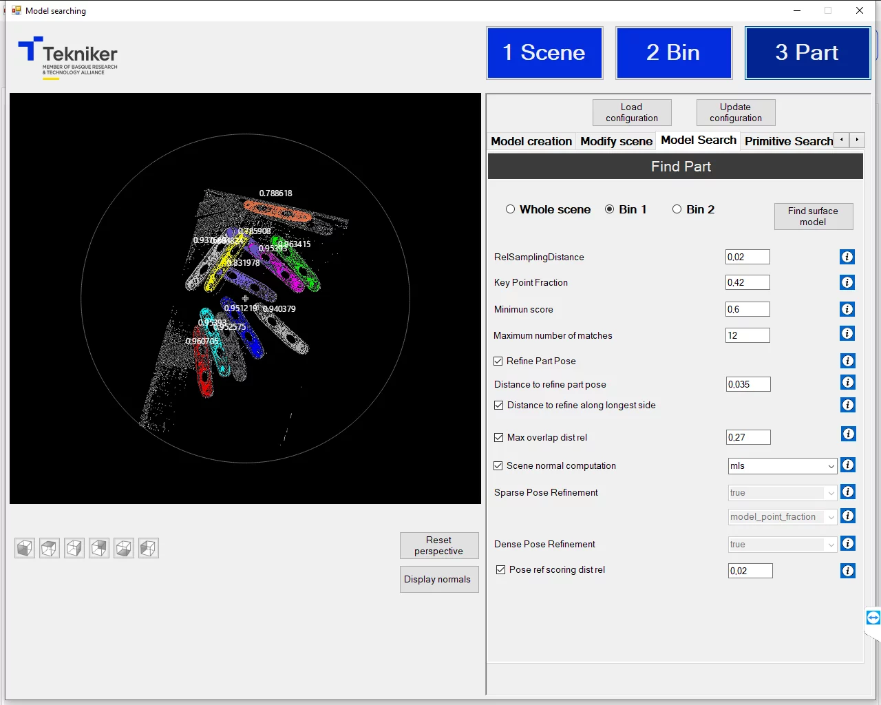The width and height of the screenshot is (881, 705).
Task: Open info icon for RelSamplingDistance
Action: point(847,257)
